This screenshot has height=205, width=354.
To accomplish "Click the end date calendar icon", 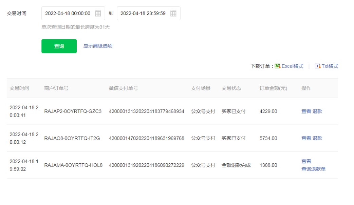I will click(173, 14).
